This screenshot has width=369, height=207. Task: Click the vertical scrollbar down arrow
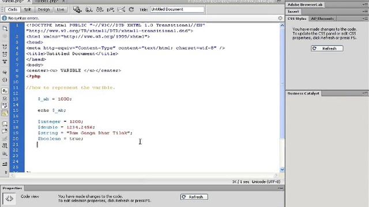(x=282, y=170)
